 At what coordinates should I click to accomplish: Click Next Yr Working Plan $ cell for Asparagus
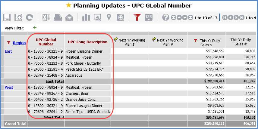pos(130,75)
